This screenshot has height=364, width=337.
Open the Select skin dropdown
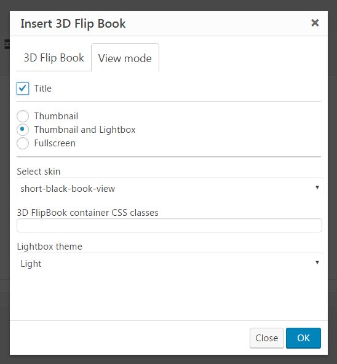point(170,188)
